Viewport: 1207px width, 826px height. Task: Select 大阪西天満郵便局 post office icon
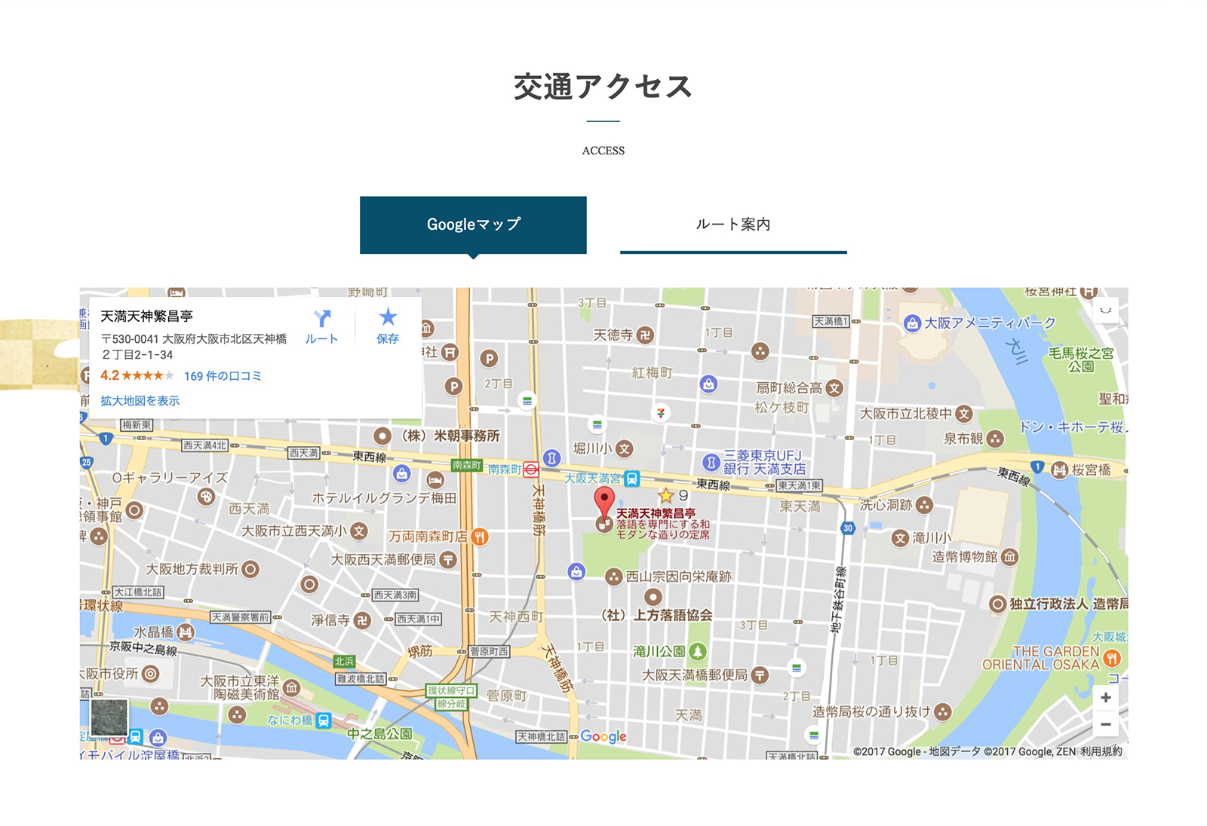point(448,560)
